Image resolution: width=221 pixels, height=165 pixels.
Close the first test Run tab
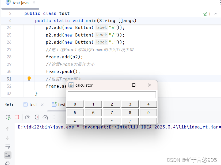(42, 105)
